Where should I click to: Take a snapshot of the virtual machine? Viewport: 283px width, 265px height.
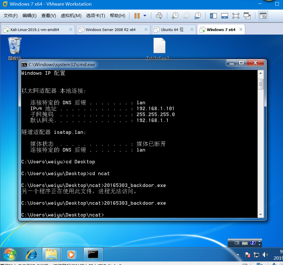coord(175,16)
